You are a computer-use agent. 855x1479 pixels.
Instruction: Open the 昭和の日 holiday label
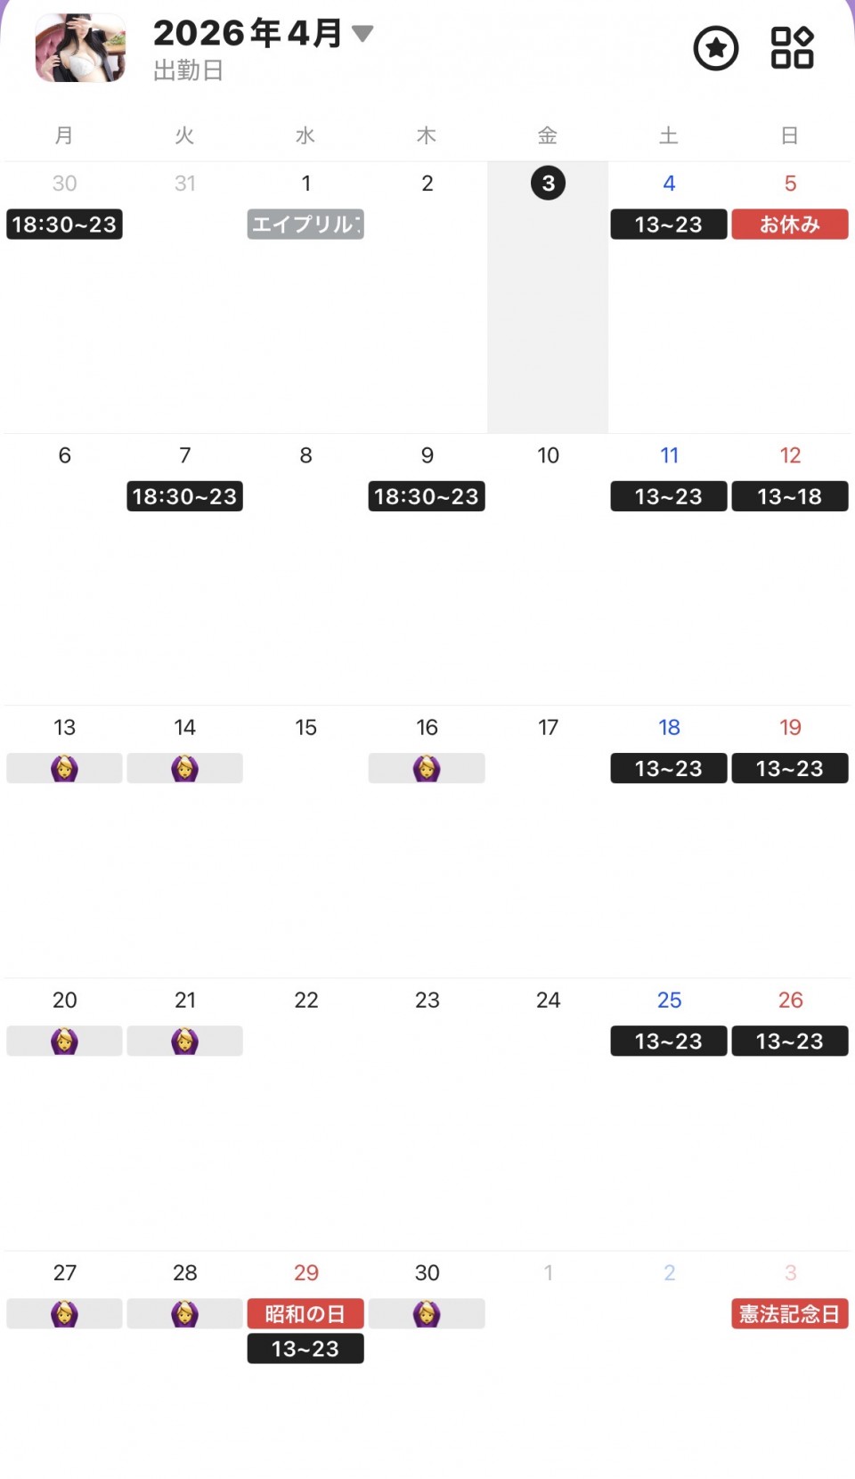[305, 1313]
